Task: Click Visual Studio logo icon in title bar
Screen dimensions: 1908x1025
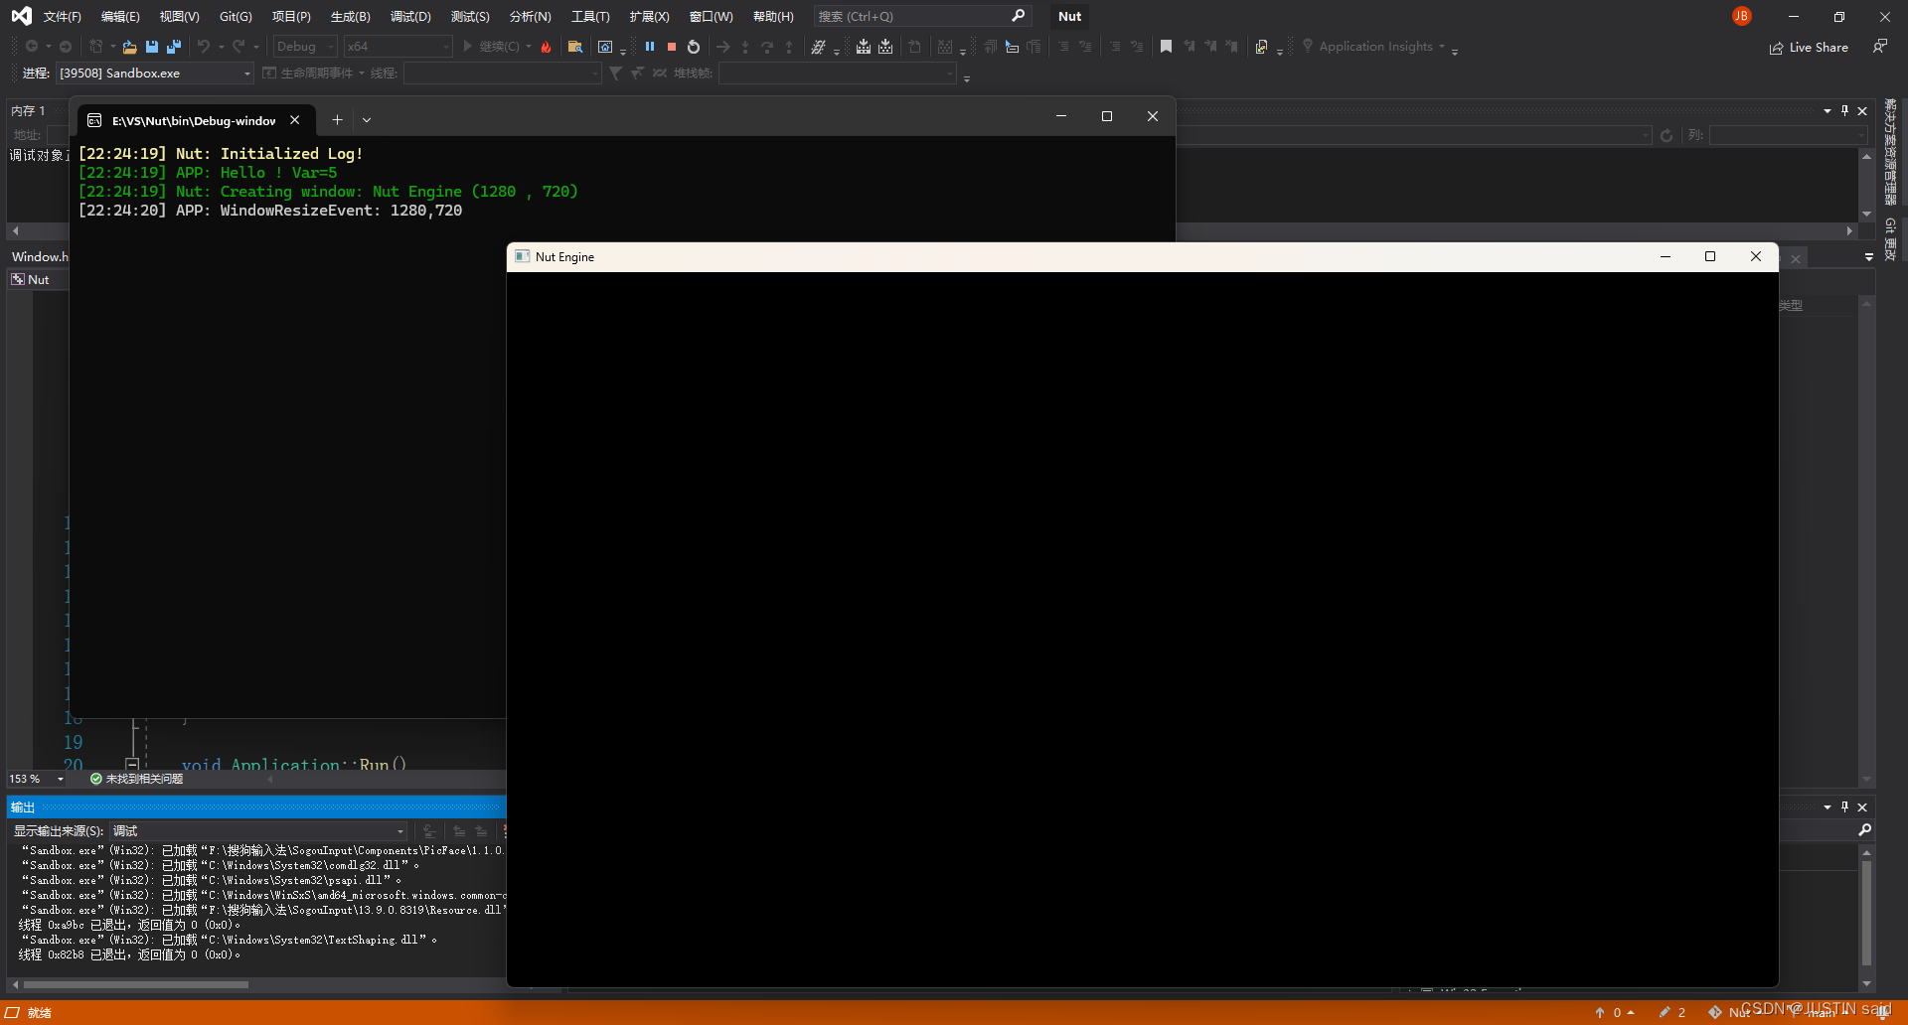Action: point(21,16)
